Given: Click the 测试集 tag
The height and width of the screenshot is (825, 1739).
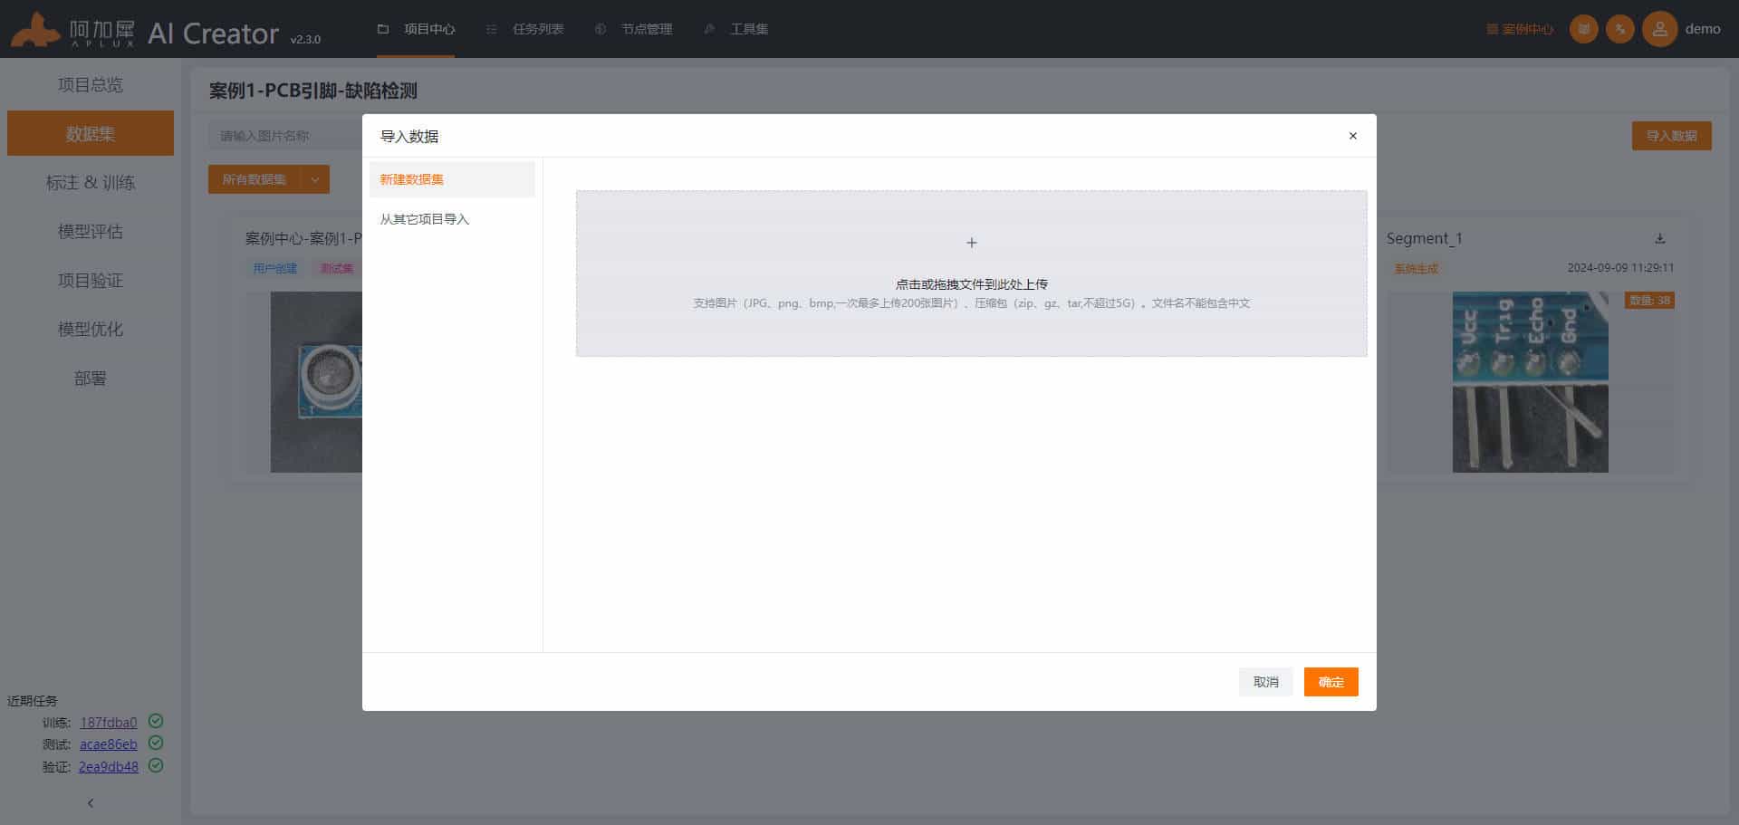Looking at the screenshot, I should point(337,269).
